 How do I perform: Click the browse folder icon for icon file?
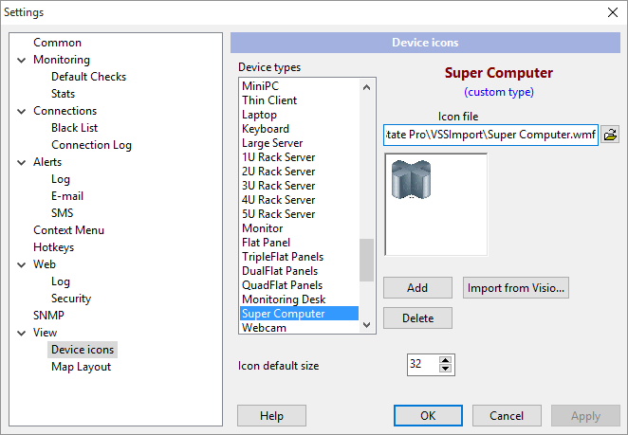(x=610, y=135)
